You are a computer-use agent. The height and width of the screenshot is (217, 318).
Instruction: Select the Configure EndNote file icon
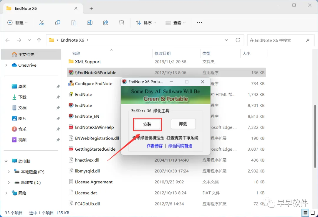(71, 83)
